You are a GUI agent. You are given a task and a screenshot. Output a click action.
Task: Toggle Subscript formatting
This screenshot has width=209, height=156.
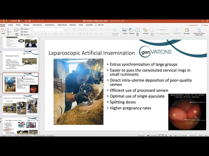pos(52,34)
